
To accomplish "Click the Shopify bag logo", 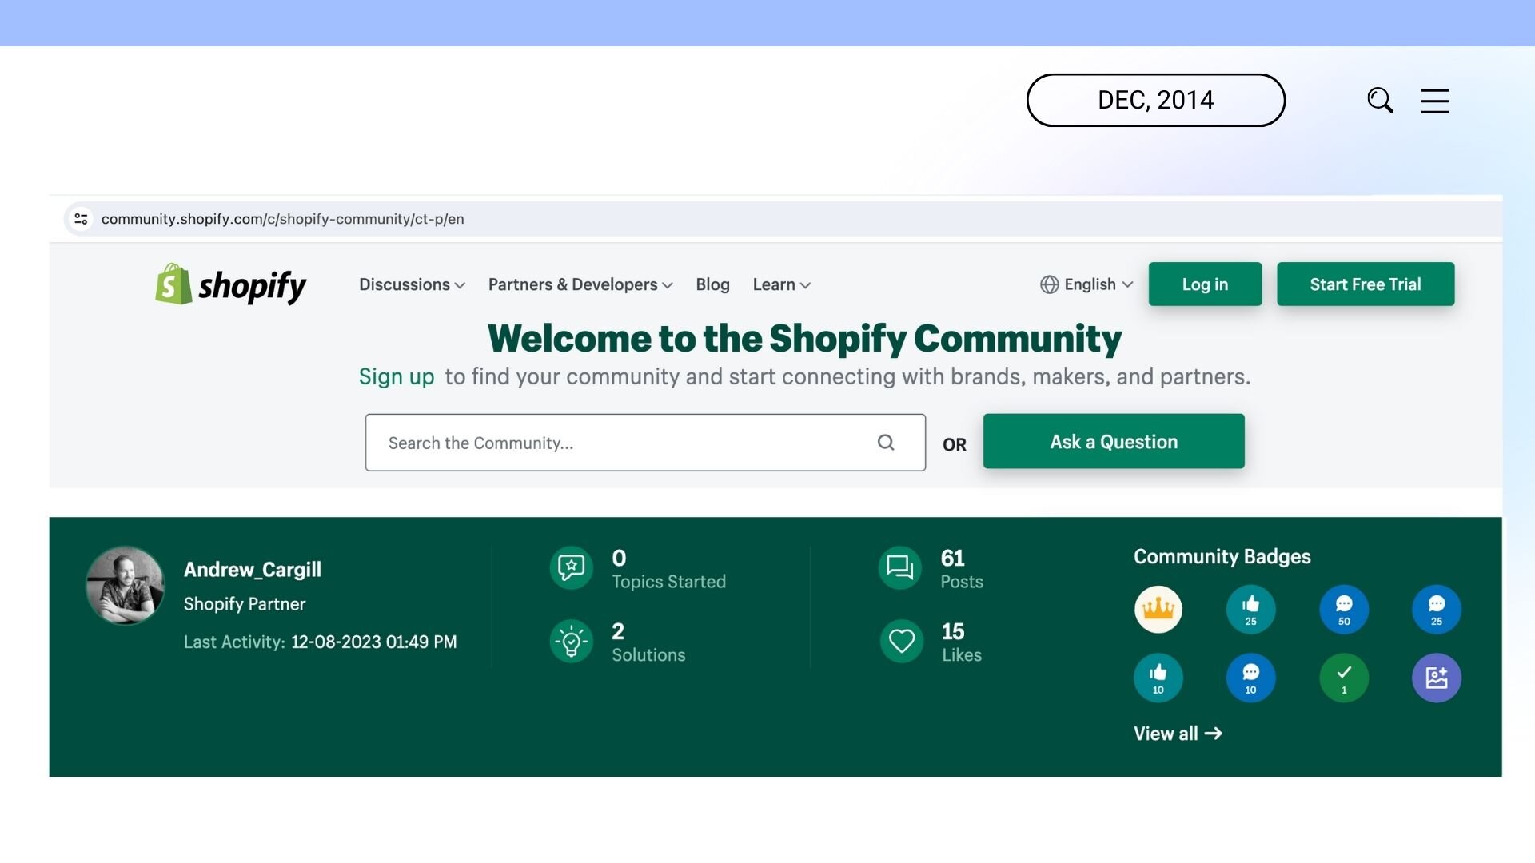I will click(x=173, y=284).
